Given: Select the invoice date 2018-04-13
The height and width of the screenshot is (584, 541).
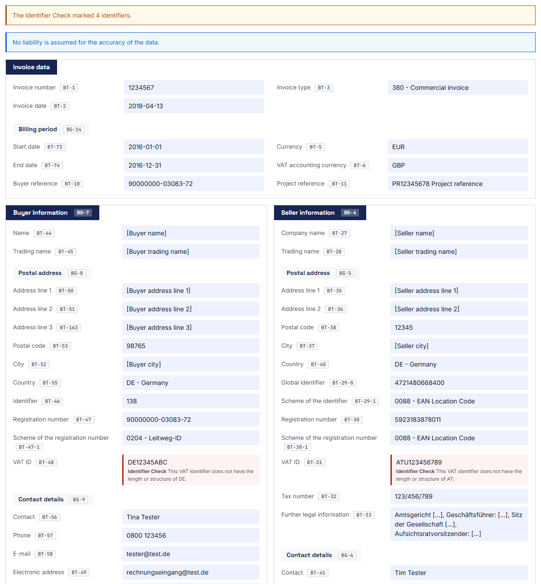Looking at the screenshot, I should [194, 106].
